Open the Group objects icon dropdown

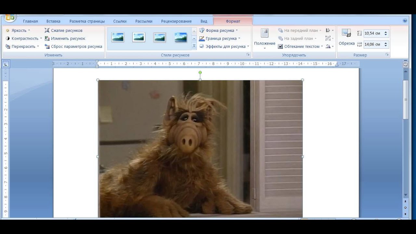[330, 38]
